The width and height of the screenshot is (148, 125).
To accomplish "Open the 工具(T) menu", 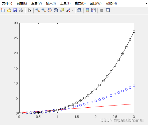I will pos(65,3).
